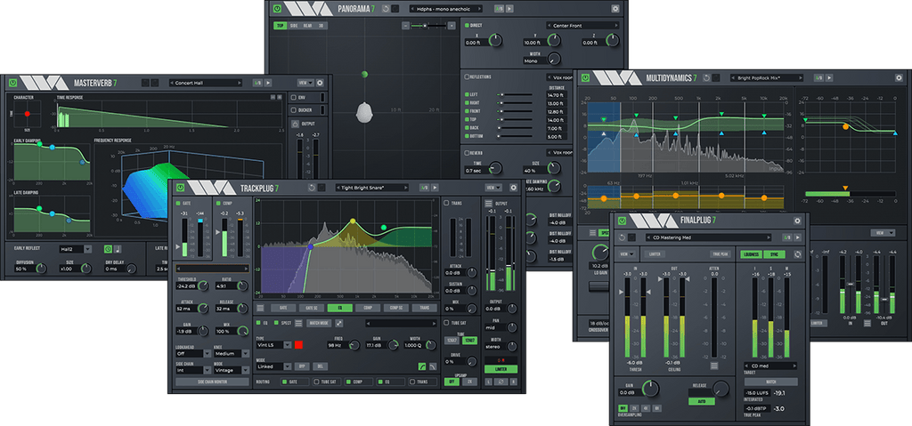Screen dimensions: 912x426
Task: Enable the DUCKER checkbox in MasterVerb
Action: coord(294,110)
